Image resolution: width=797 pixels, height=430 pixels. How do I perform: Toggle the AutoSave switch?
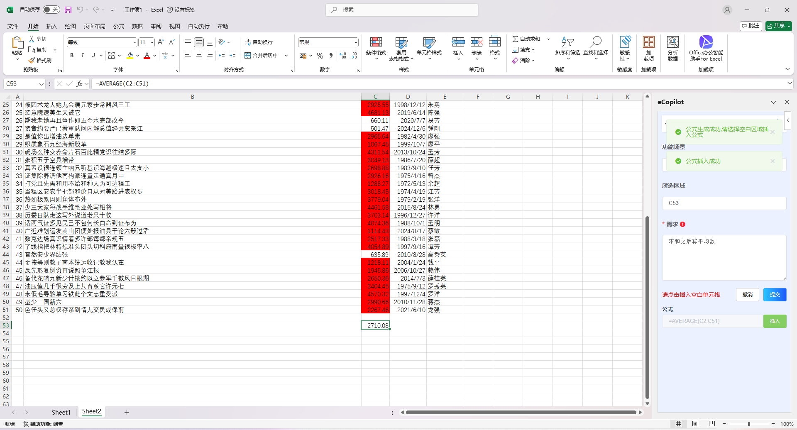click(51, 10)
